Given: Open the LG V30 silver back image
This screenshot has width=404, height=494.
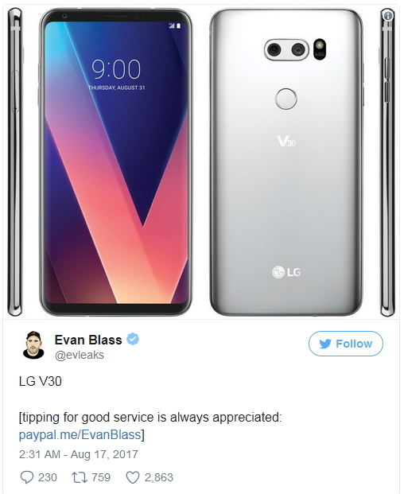Looking at the screenshot, I should point(286,162).
